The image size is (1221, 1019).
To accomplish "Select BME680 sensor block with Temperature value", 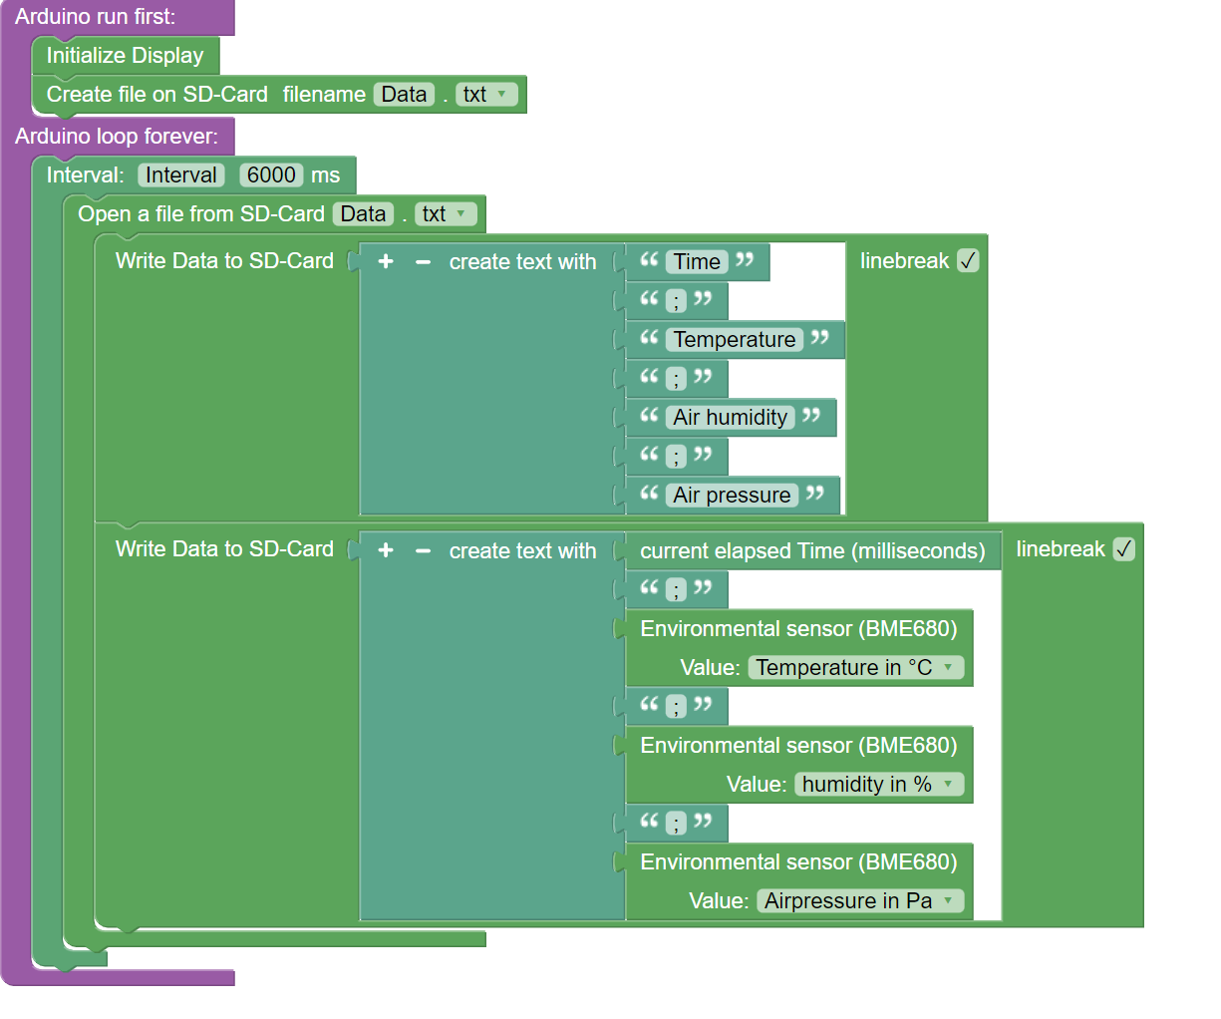I will click(798, 648).
